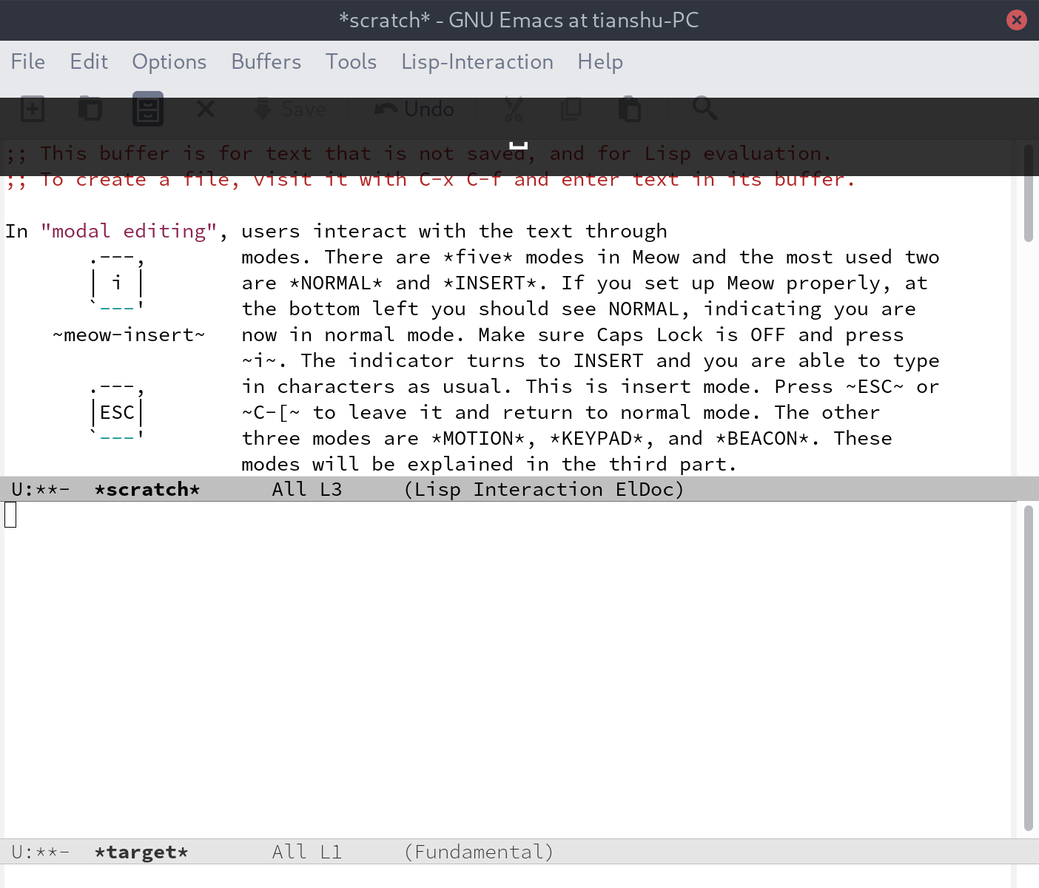This screenshot has width=1039, height=888.
Task: Trigger Save from the toolbar
Action: click(x=289, y=109)
